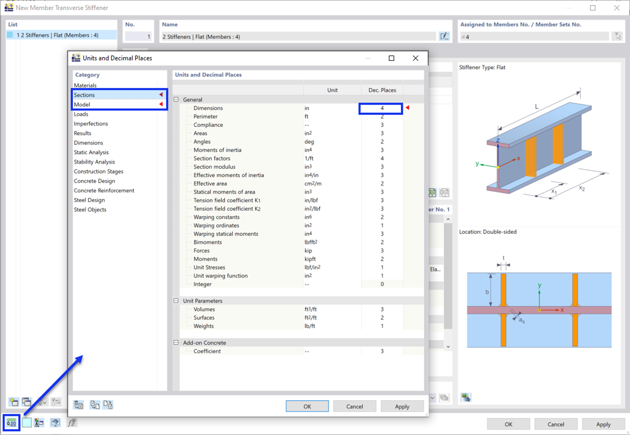
Task: Click the export to Excel green icon
Action: [x=432, y=193]
